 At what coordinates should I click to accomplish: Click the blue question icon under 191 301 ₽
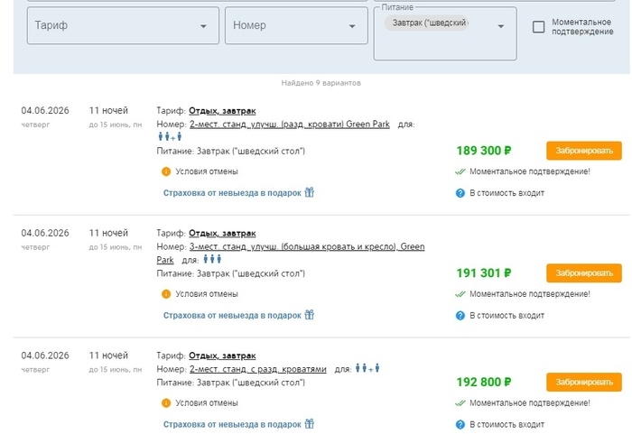click(x=460, y=316)
